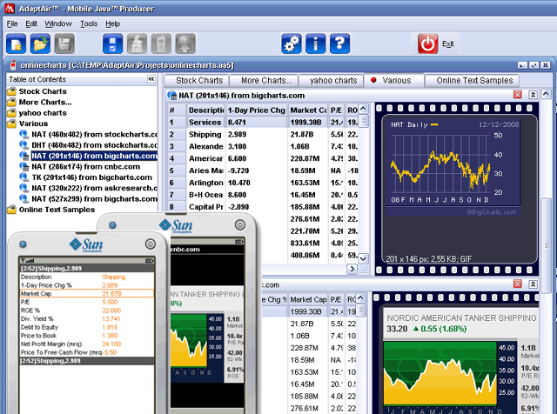
Task: Click the grayed build package toolbar icon
Action: 137,44
